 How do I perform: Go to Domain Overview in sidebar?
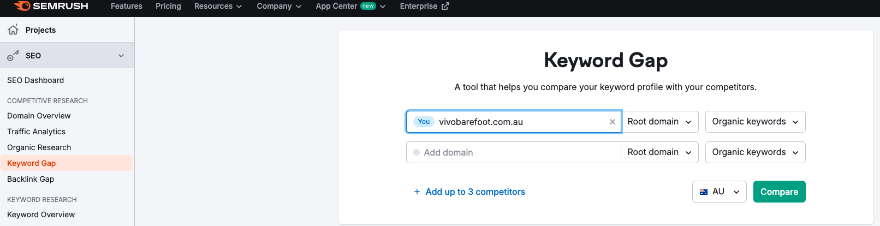coord(39,116)
